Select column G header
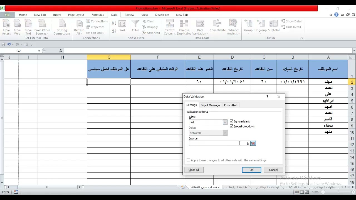This screenshot has height=200, width=356. click(x=109, y=57)
